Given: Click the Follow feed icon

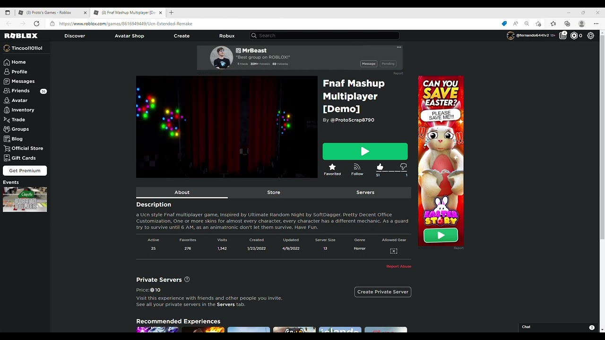Looking at the screenshot, I should coord(357,167).
